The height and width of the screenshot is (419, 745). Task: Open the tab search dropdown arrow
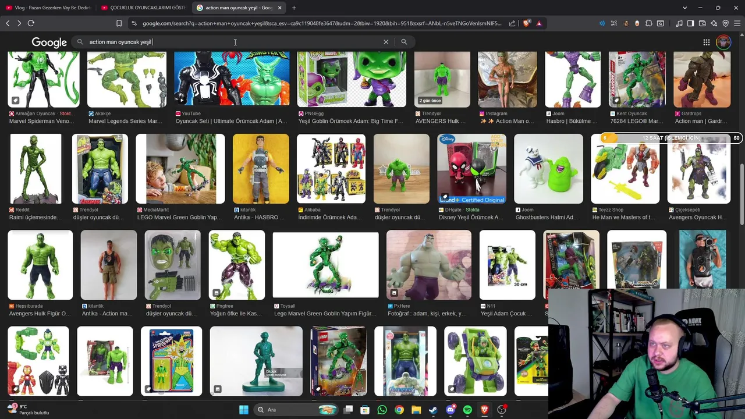coord(684,8)
